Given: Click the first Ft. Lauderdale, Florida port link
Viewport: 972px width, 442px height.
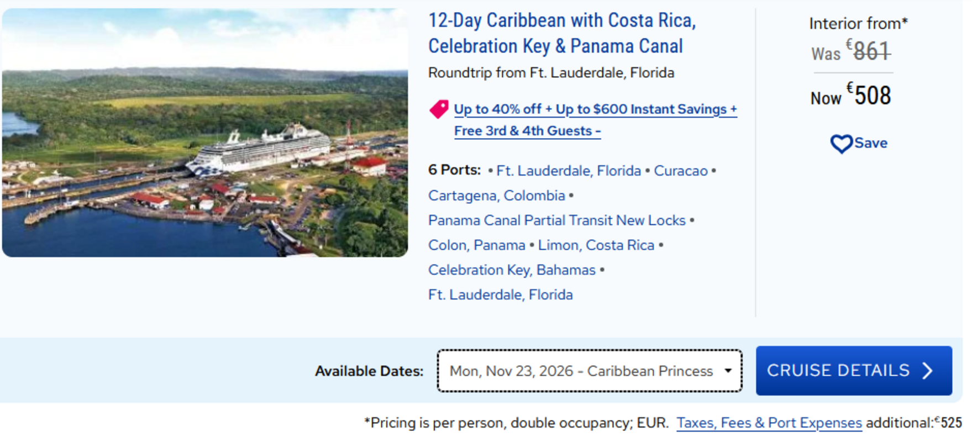Looking at the screenshot, I should point(568,171).
